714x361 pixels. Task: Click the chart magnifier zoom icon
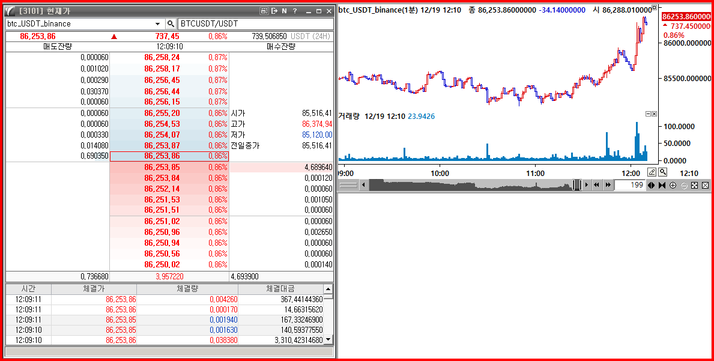[662, 172]
